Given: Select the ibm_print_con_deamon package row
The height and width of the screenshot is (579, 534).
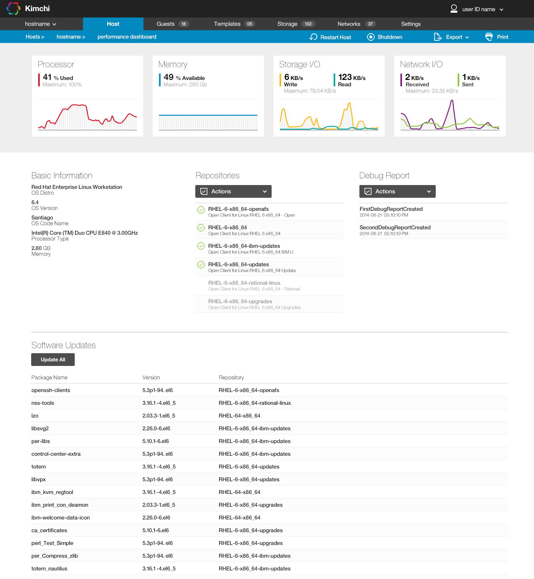Looking at the screenshot, I should pyautogui.click(x=270, y=505).
